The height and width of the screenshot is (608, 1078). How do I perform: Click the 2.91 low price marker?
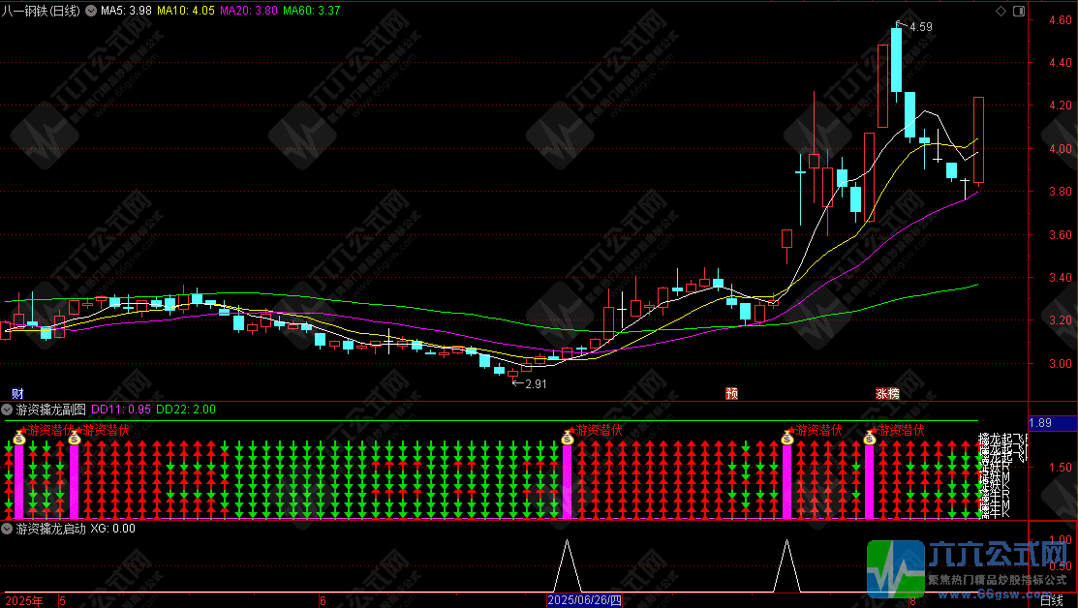pos(534,383)
